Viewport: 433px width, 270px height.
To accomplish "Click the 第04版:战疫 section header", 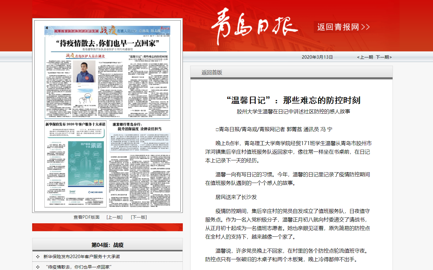I will [107, 245].
